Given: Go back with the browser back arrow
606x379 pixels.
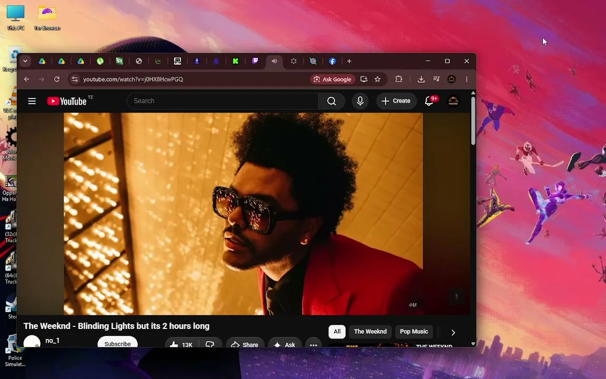Looking at the screenshot, I should point(27,79).
